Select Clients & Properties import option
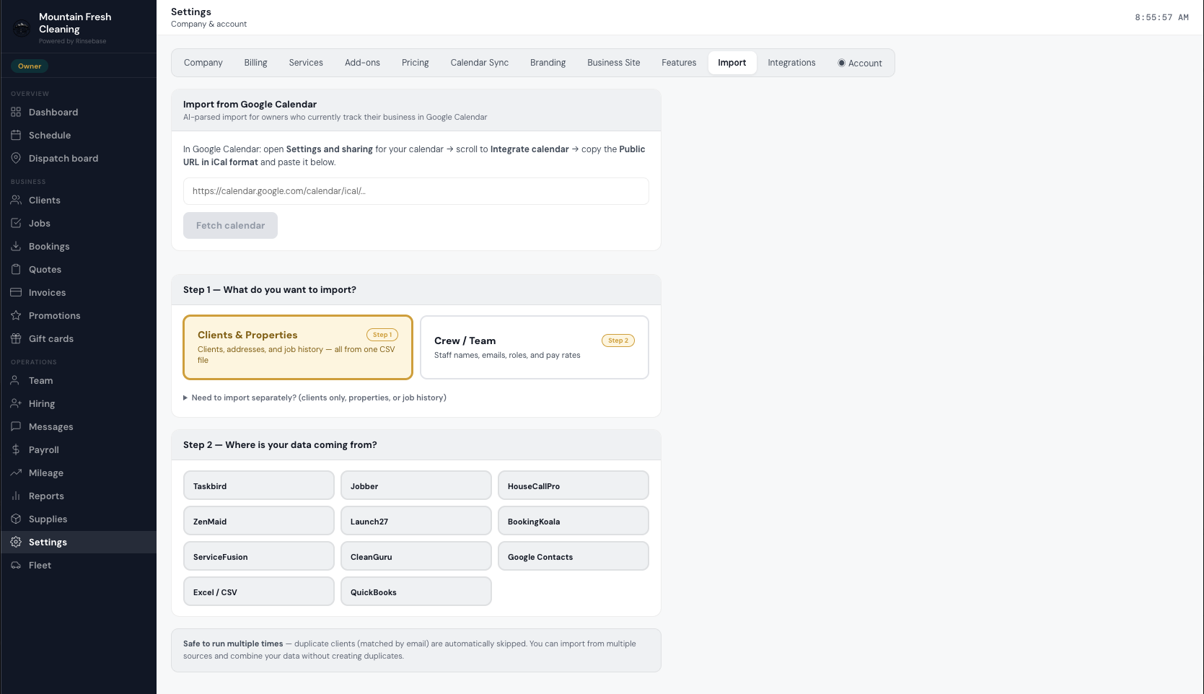 click(x=298, y=347)
